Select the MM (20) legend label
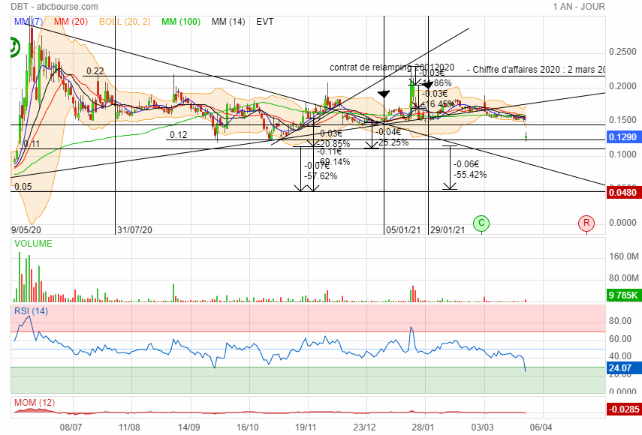The width and height of the screenshot is (642, 435). (71, 22)
